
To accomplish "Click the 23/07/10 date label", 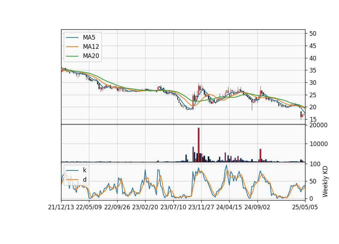I will [x=173, y=207].
